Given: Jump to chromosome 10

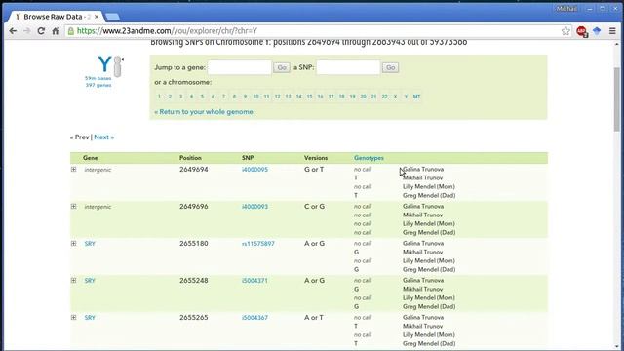Looking at the screenshot, I should coord(255,97).
